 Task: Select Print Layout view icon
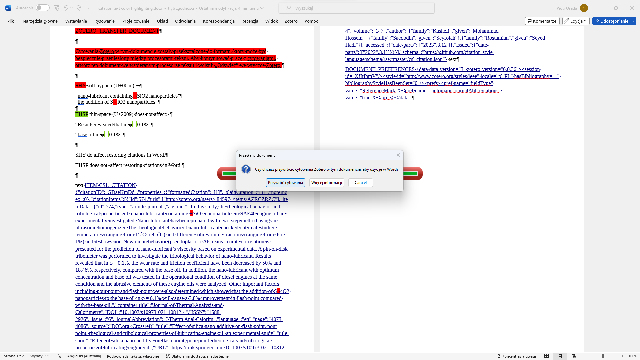(560, 356)
